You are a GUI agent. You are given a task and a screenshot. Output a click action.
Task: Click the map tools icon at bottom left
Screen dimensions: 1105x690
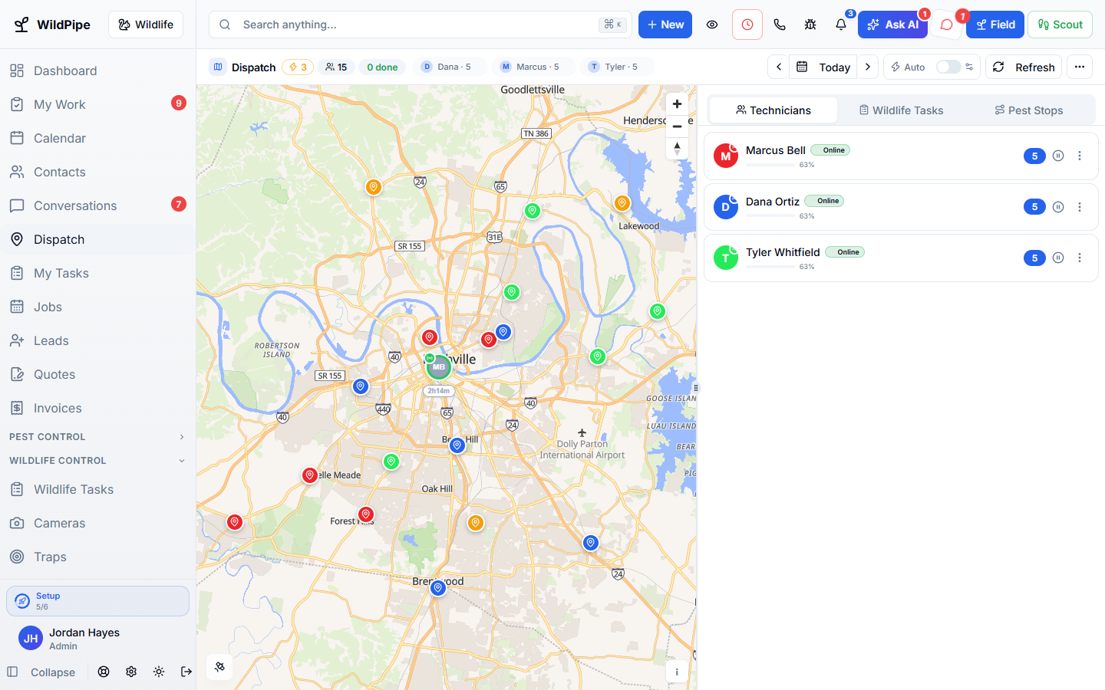point(220,667)
